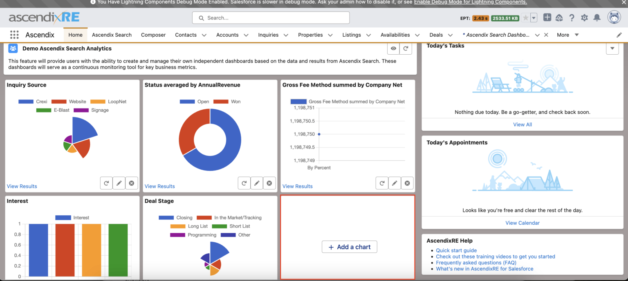Expand the Ascendix Search Dashboard tab dropdown

tap(537, 35)
